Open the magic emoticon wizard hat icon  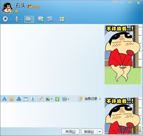(19, 99)
